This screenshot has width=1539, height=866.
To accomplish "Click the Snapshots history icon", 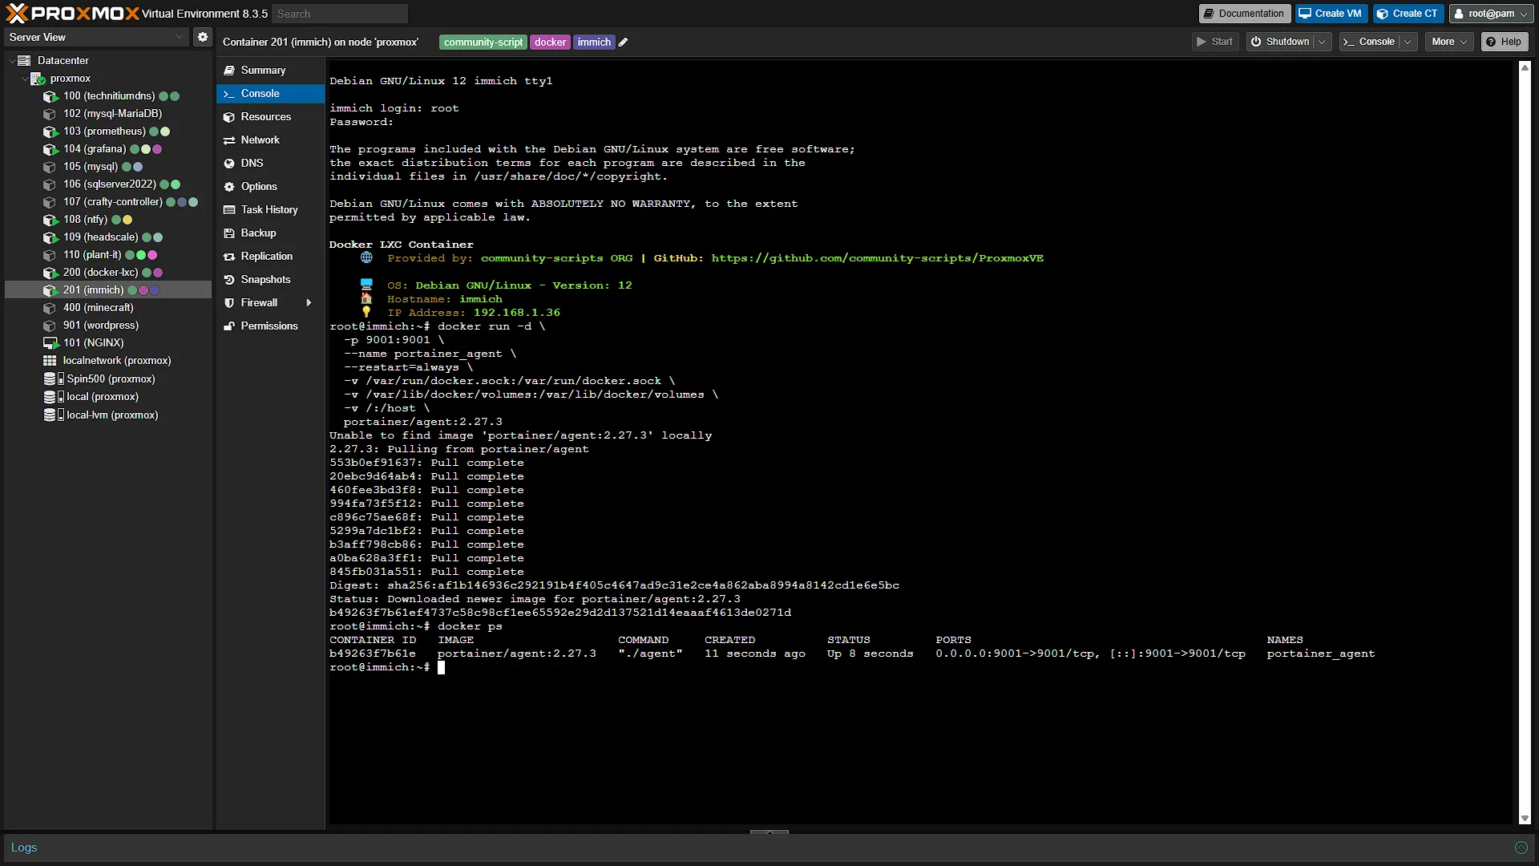I will (x=229, y=280).
